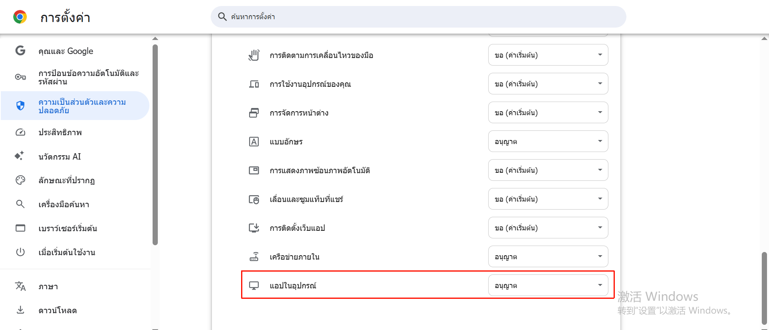Open the การติดตามการเคลื่อนไหวของมือ permission dropdown
This screenshot has width=769, height=330.
[x=548, y=55]
